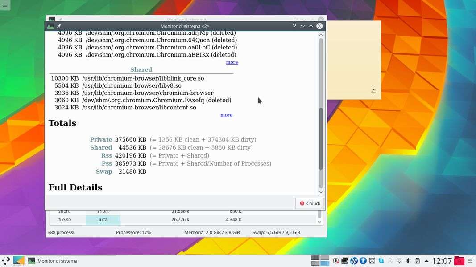Open the "more" link above Shared heading
This screenshot has height=267, width=476.
pyautogui.click(x=232, y=62)
